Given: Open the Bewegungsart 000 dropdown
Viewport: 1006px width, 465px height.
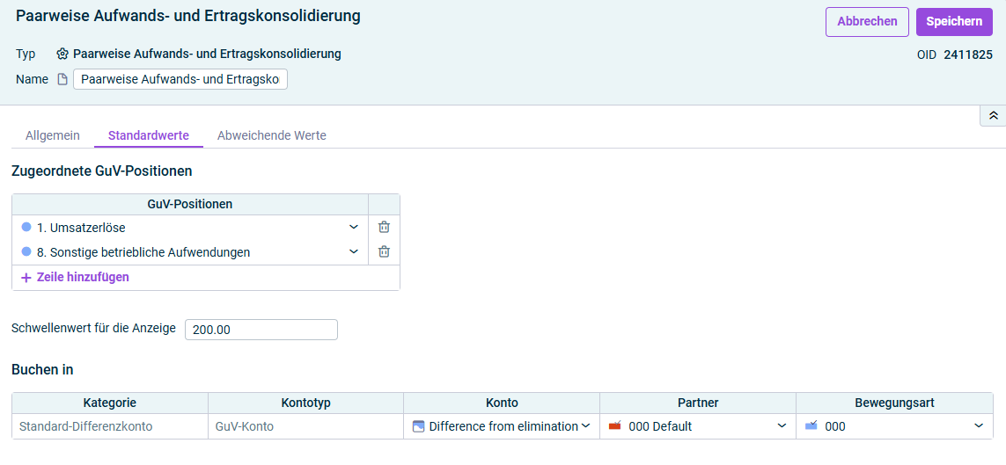Looking at the screenshot, I should point(979,426).
